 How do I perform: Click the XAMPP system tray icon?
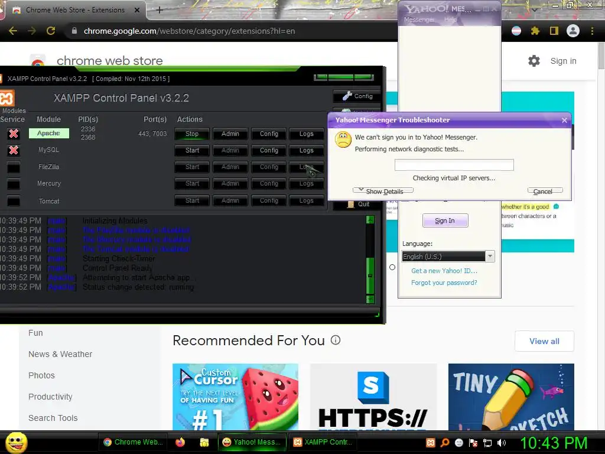(431, 443)
